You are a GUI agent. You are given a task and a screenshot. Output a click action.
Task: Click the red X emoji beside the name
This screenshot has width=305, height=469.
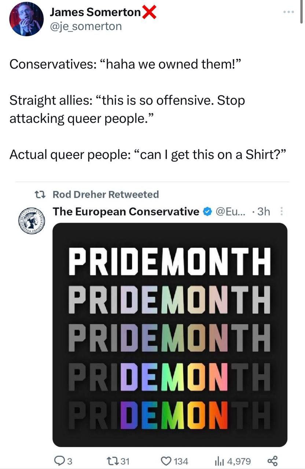pos(149,12)
